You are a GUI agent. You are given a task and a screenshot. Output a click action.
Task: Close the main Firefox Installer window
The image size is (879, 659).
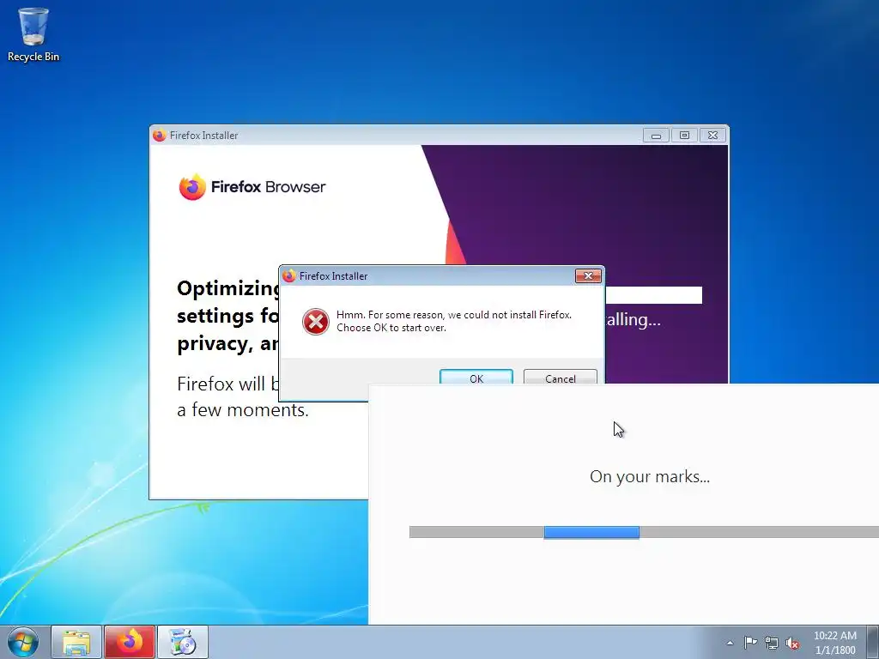pyautogui.click(x=712, y=135)
